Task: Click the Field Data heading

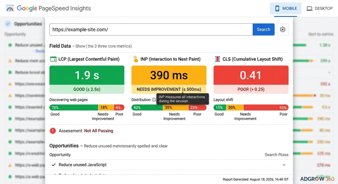Action: pyautogui.click(x=60, y=46)
